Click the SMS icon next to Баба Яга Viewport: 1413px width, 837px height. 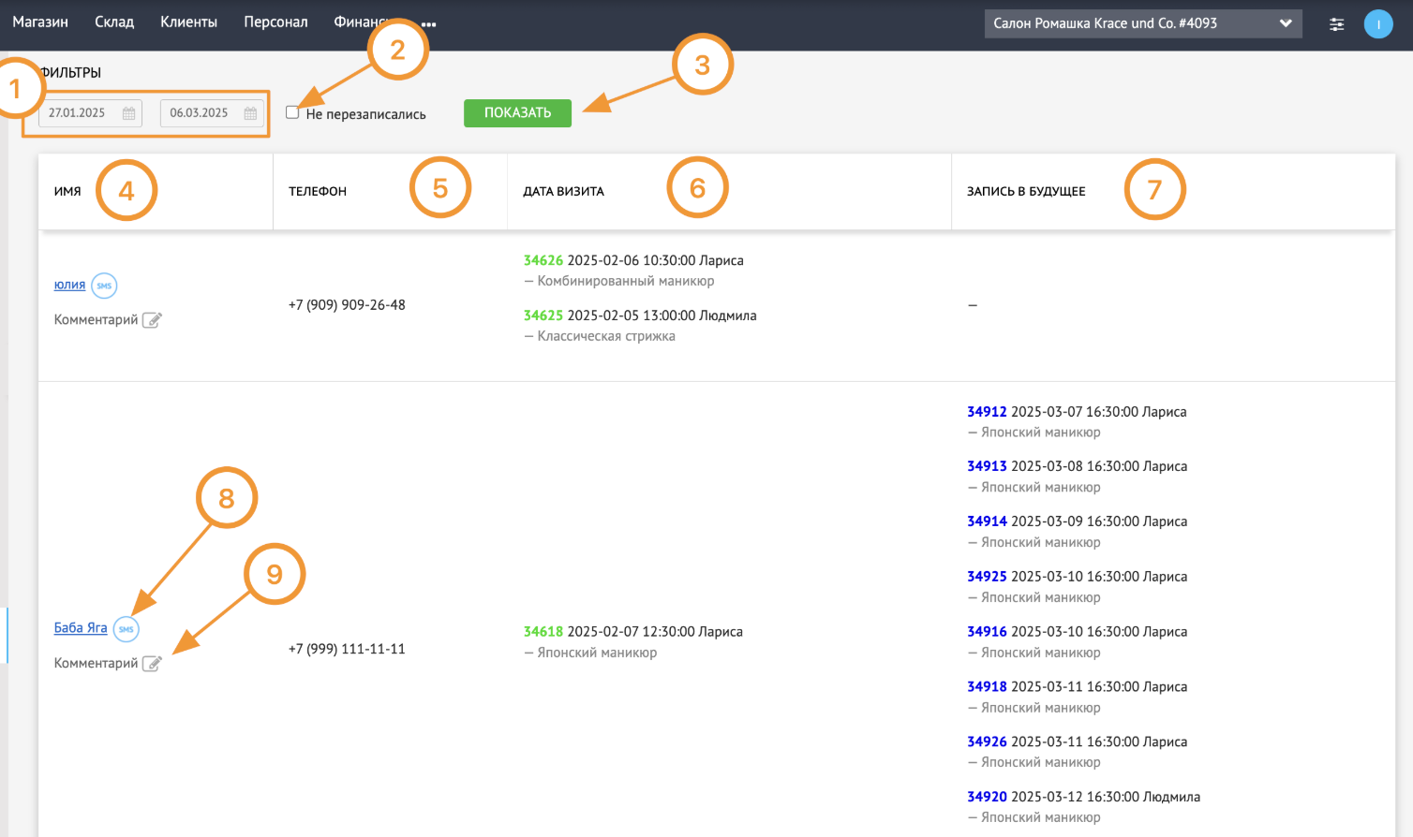[x=126, y=629]
